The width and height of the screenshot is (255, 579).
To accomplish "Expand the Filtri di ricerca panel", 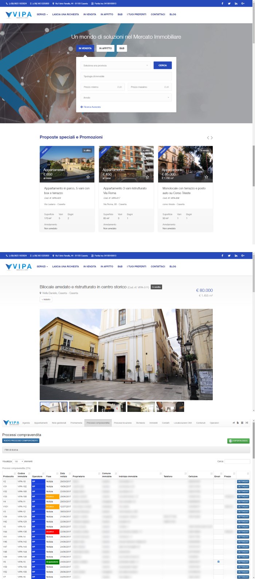I will [x=126, y=449].
